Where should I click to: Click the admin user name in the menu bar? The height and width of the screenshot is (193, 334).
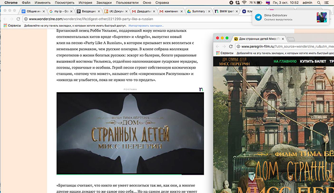[x=307, y=3]
